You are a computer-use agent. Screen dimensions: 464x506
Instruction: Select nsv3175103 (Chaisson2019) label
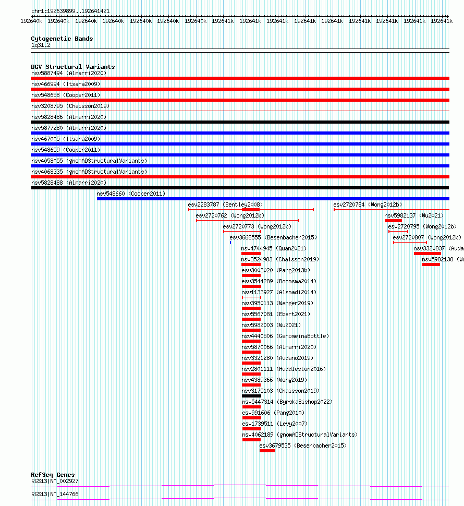click(280, 391)
